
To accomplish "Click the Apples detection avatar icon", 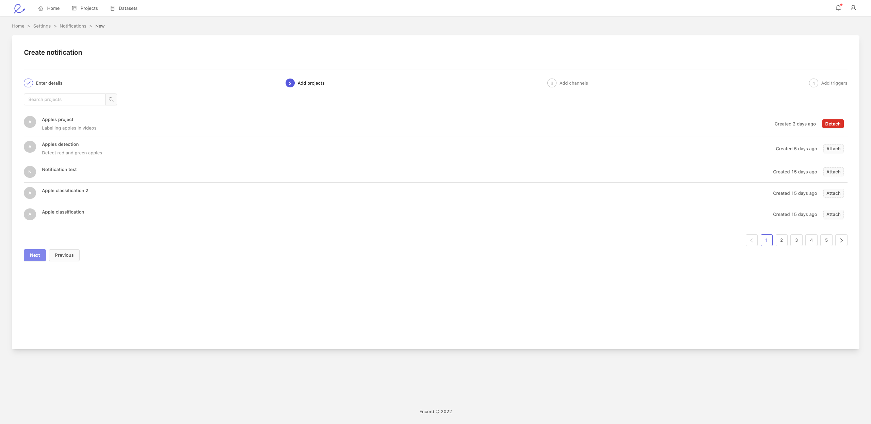I will (30, 147).
